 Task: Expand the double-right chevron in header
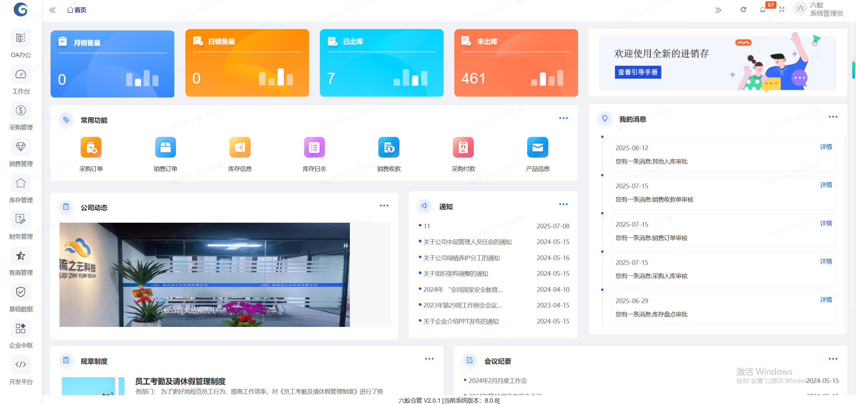coord(718,10)
